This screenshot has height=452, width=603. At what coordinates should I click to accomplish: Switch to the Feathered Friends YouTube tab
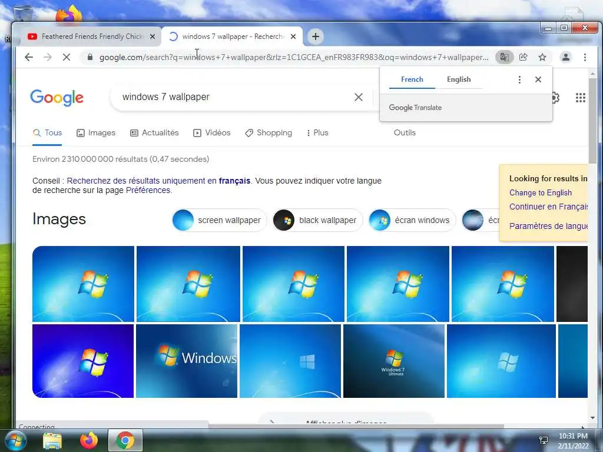point(91,36)
